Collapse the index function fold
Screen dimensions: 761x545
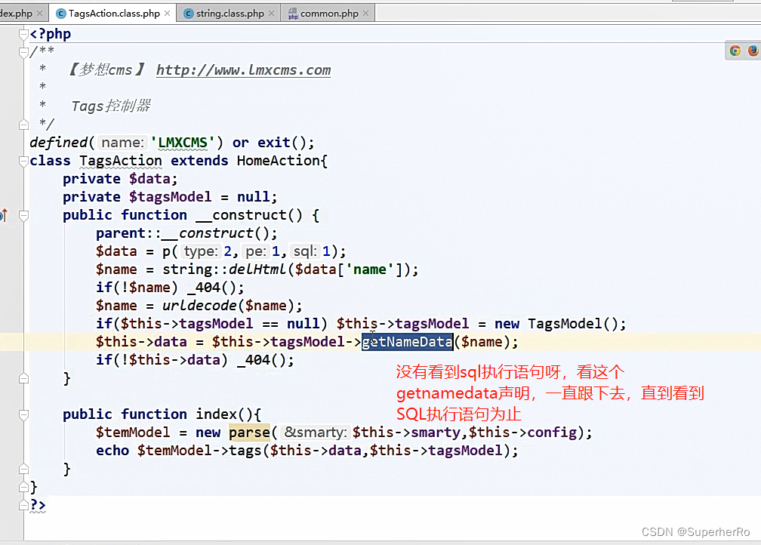click(23, 414)
